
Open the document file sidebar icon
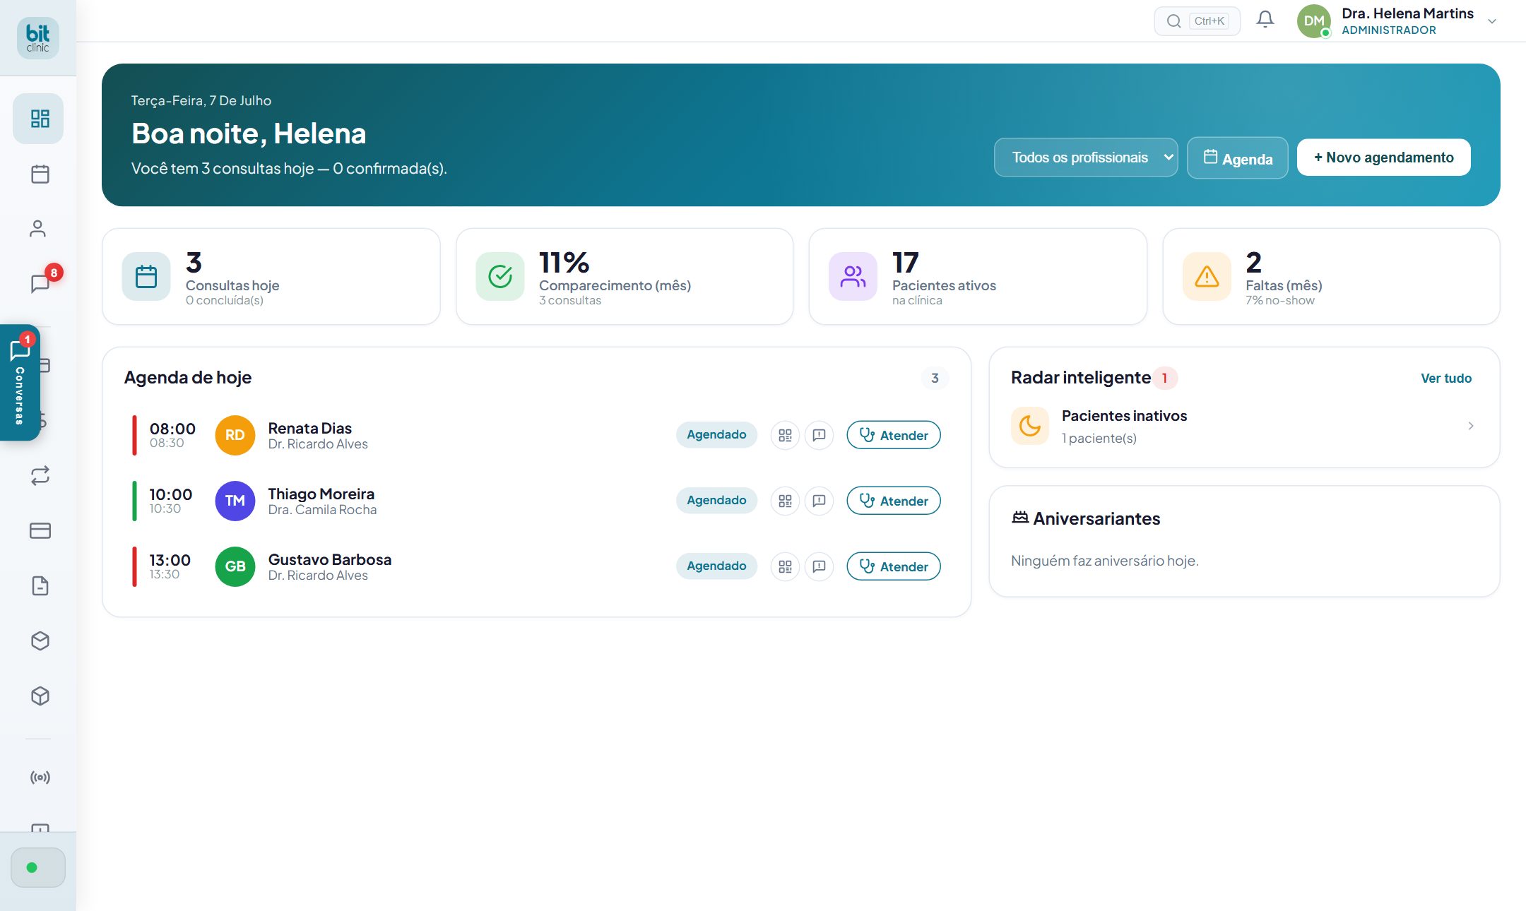40,585
